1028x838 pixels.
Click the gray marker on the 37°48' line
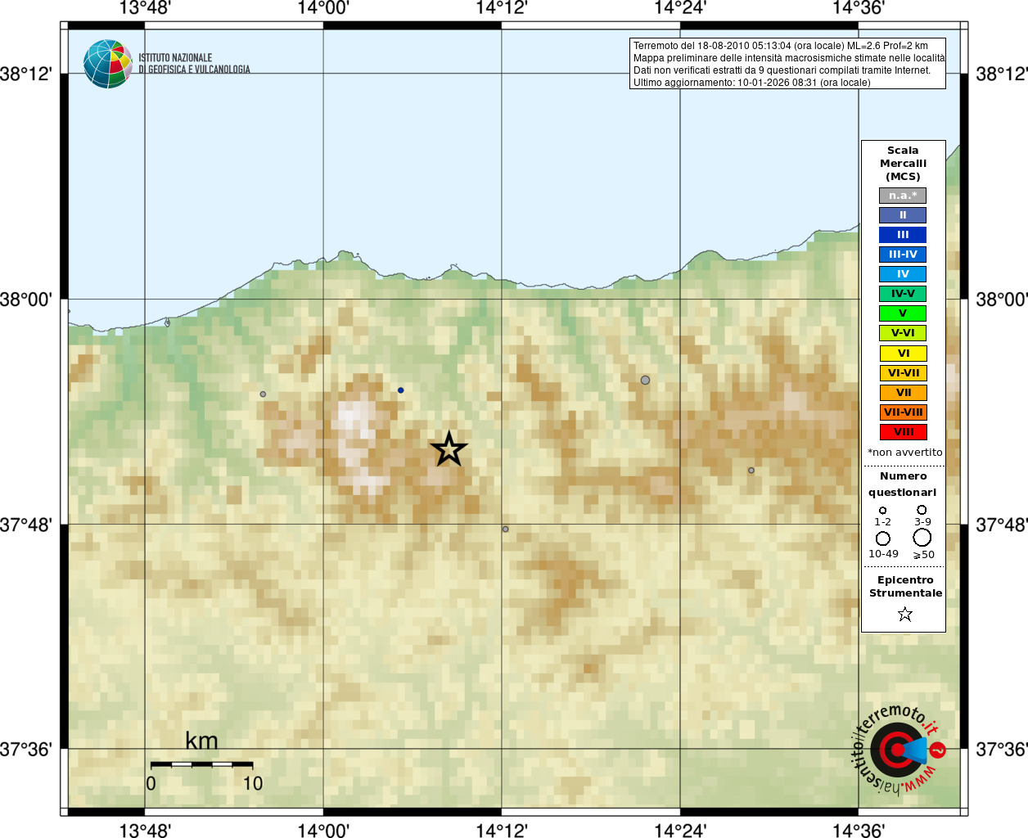point(505,529)
